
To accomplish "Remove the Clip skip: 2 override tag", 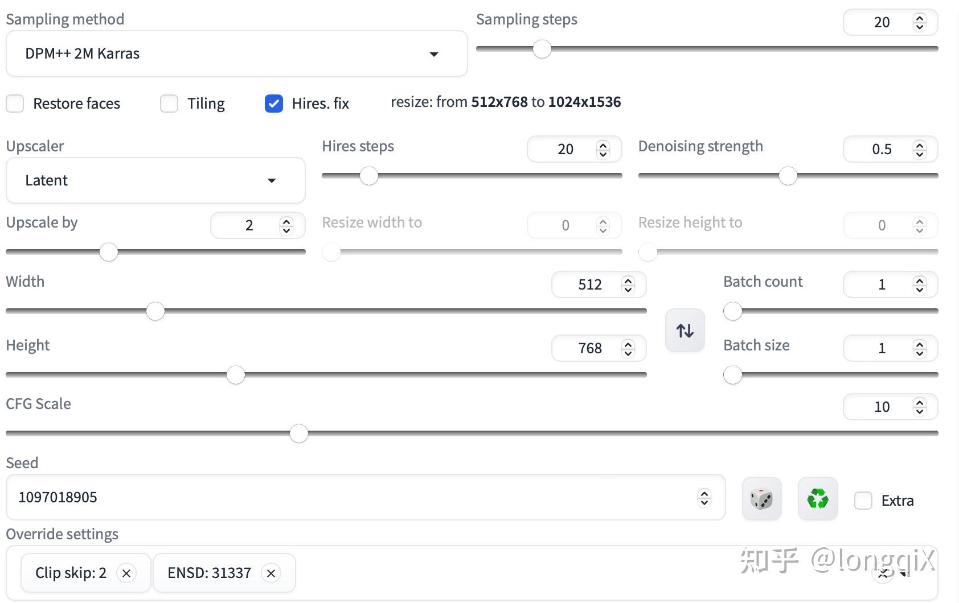I will coord(126,573).
